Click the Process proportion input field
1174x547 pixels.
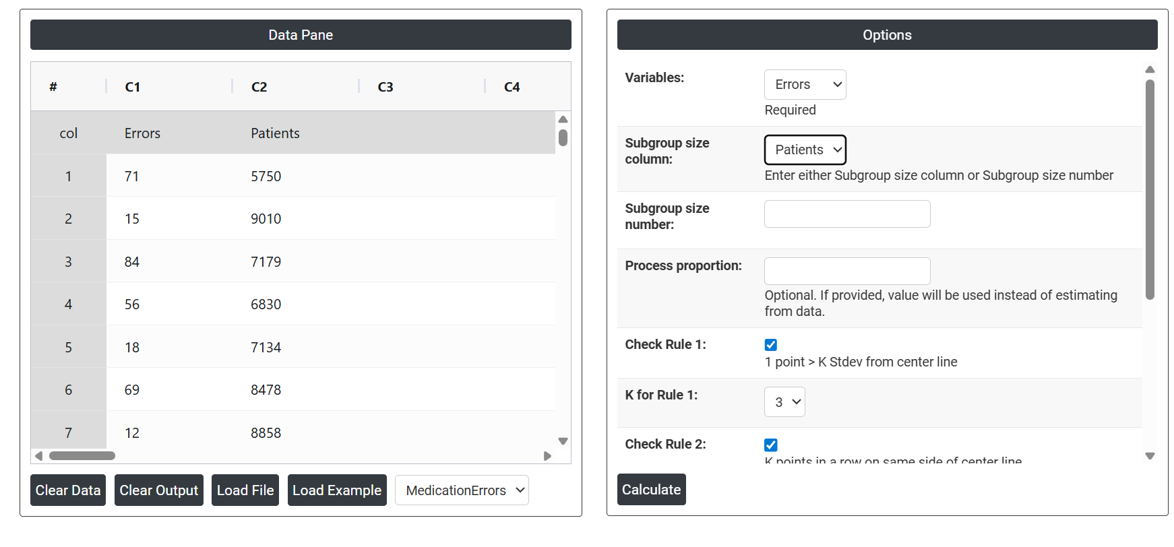click(x=847, y=271)
